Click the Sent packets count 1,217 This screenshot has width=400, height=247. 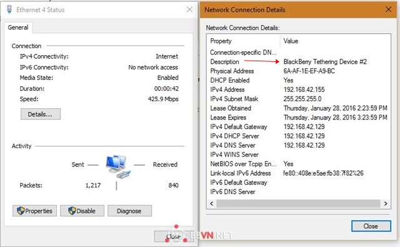(x=93, y=185)
